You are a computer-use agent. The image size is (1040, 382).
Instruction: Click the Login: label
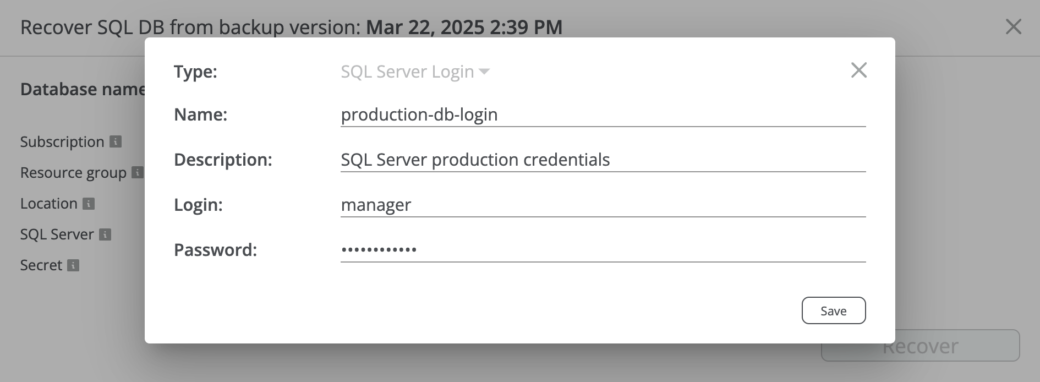(x=198, y=205)
